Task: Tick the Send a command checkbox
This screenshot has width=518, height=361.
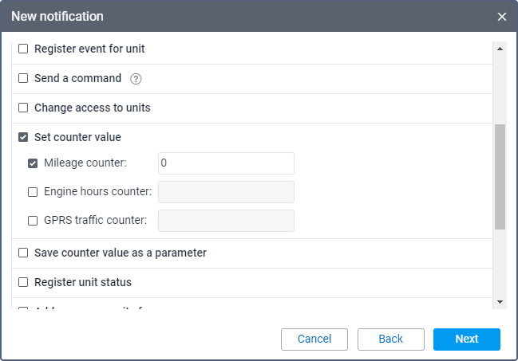Action: (23, 79)
